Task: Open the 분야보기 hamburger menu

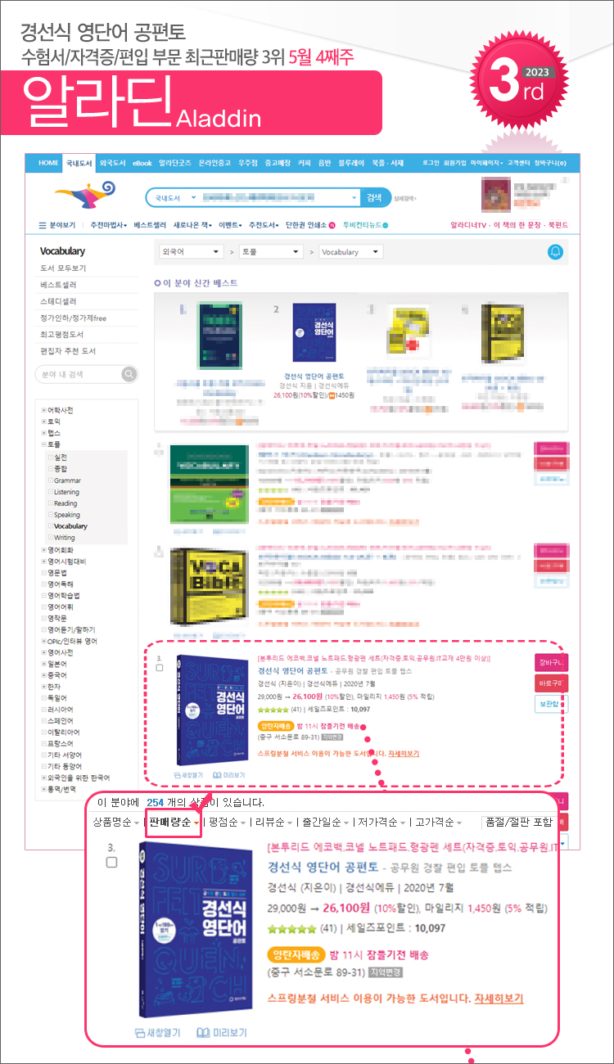Action: coord(57,225)
